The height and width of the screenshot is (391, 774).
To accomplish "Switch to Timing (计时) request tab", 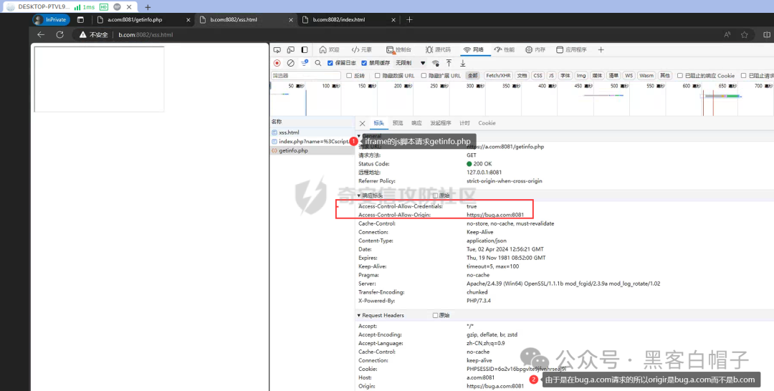I will tap(464, 123).
